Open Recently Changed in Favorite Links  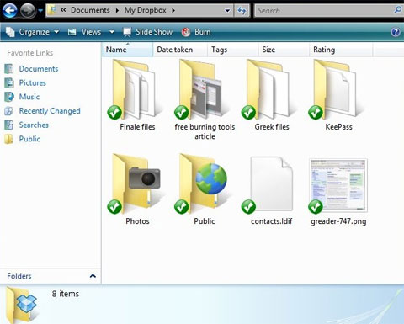(50, 111)
